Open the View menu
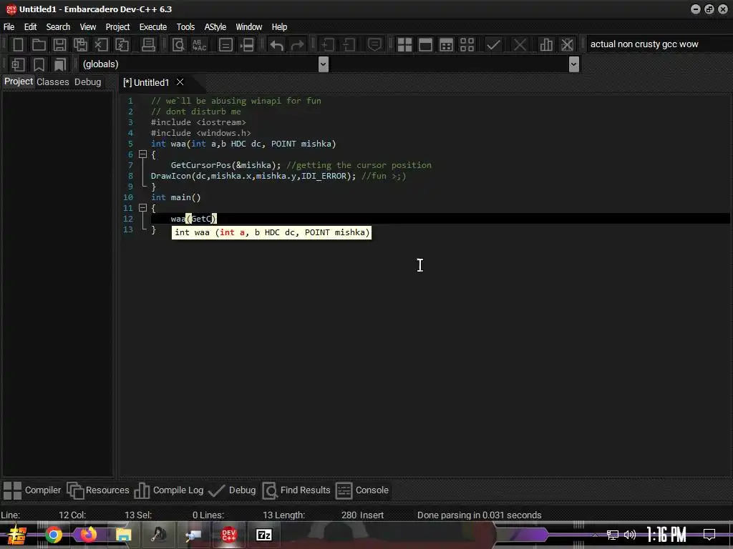 pos(87,27)
